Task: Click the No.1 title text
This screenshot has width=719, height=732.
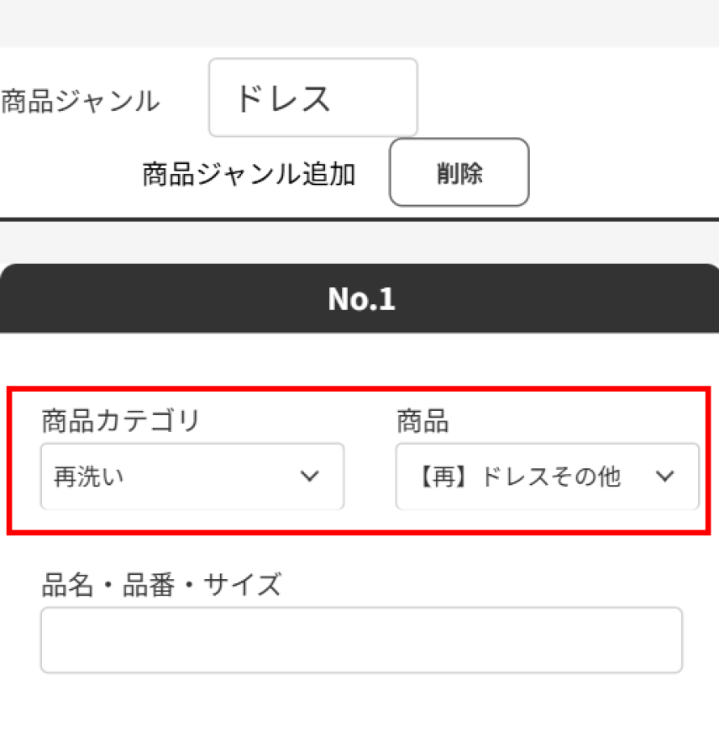Action: point(361,299)
